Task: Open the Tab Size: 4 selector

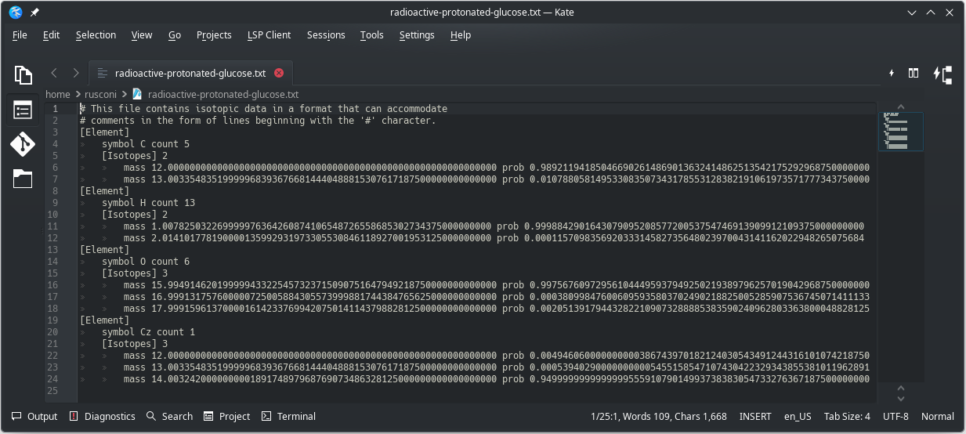Action: 847,417
